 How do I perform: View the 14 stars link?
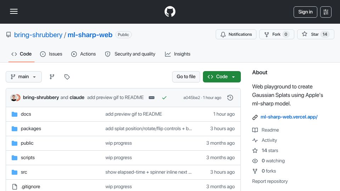pos(270,151)
